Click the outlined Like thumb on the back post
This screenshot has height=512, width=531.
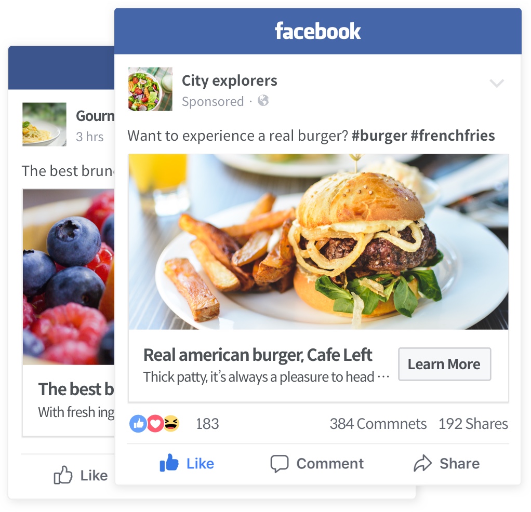pos(63,475)
